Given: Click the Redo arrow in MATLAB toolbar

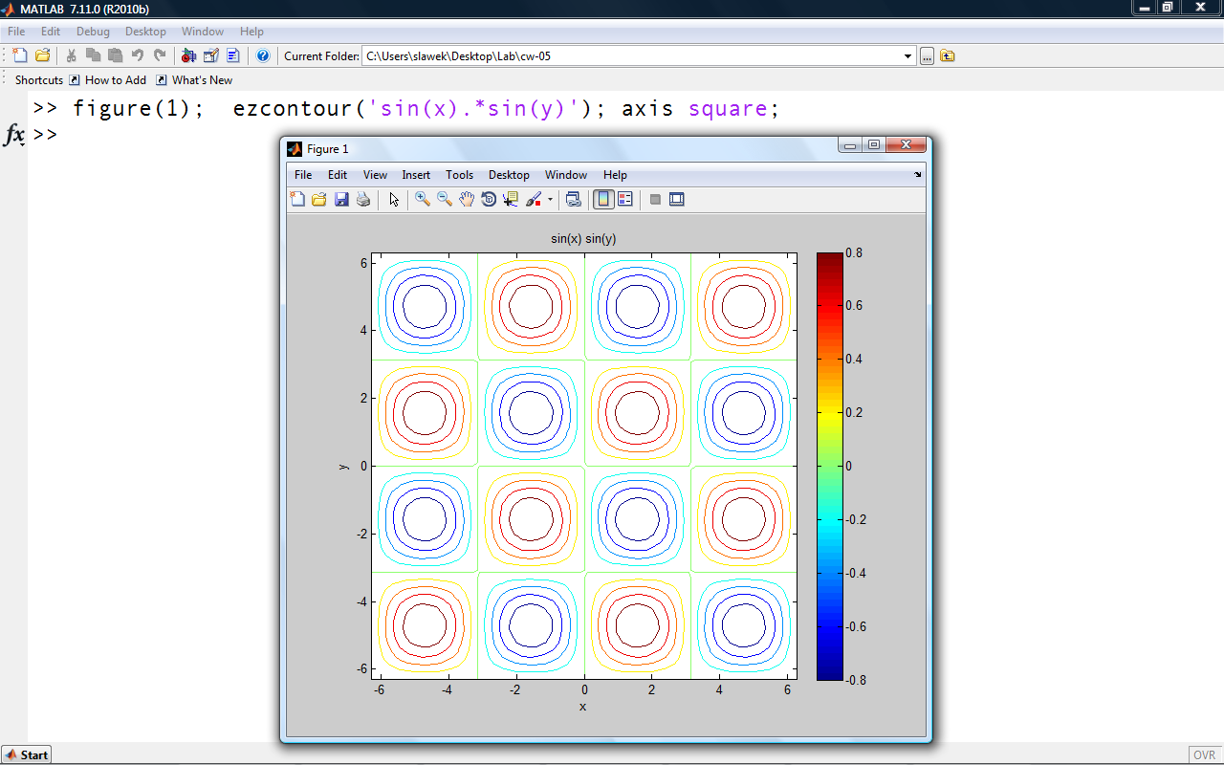Looking at the screenshot, I should pos(159,55).
